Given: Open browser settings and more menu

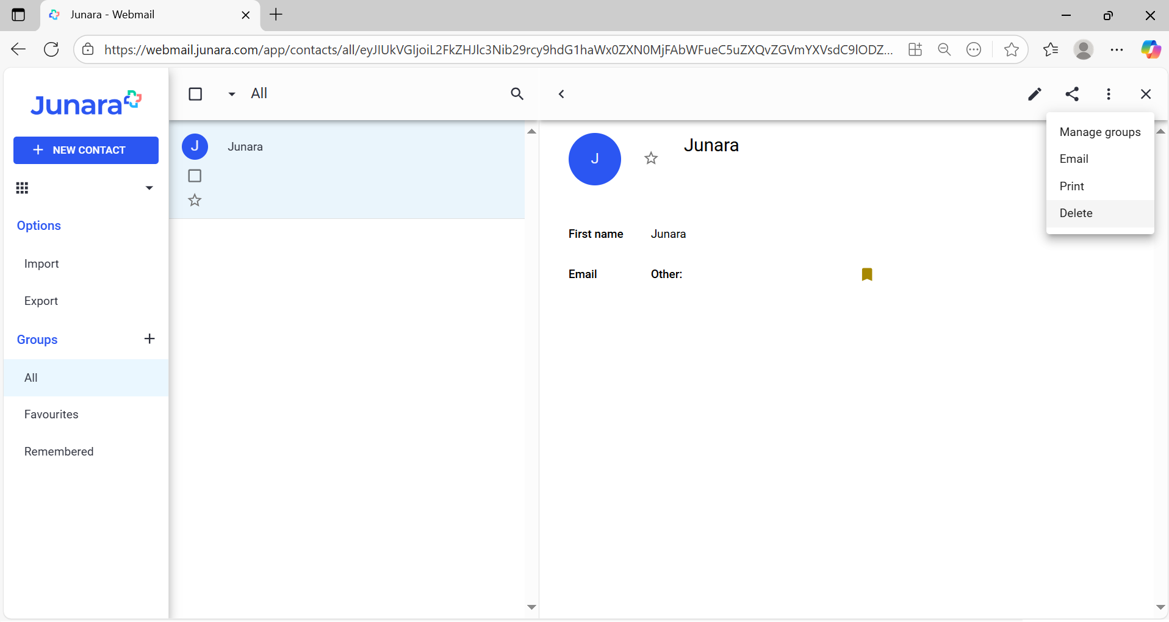Looking at the screenshot, I should point(1117,49).
